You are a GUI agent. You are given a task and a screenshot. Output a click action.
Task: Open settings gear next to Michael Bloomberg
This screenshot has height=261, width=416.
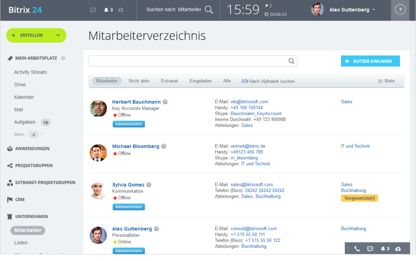click(164, 146)
